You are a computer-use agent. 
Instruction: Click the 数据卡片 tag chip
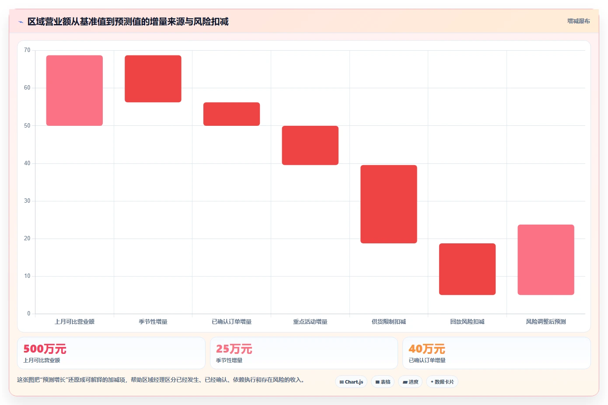[442, 382]
